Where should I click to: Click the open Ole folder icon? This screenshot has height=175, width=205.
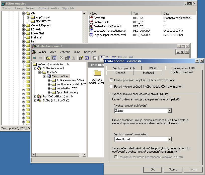pos(28,13)
